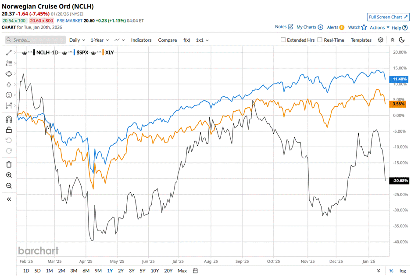
Task: Toggle log scale mode
Action: 403,270
